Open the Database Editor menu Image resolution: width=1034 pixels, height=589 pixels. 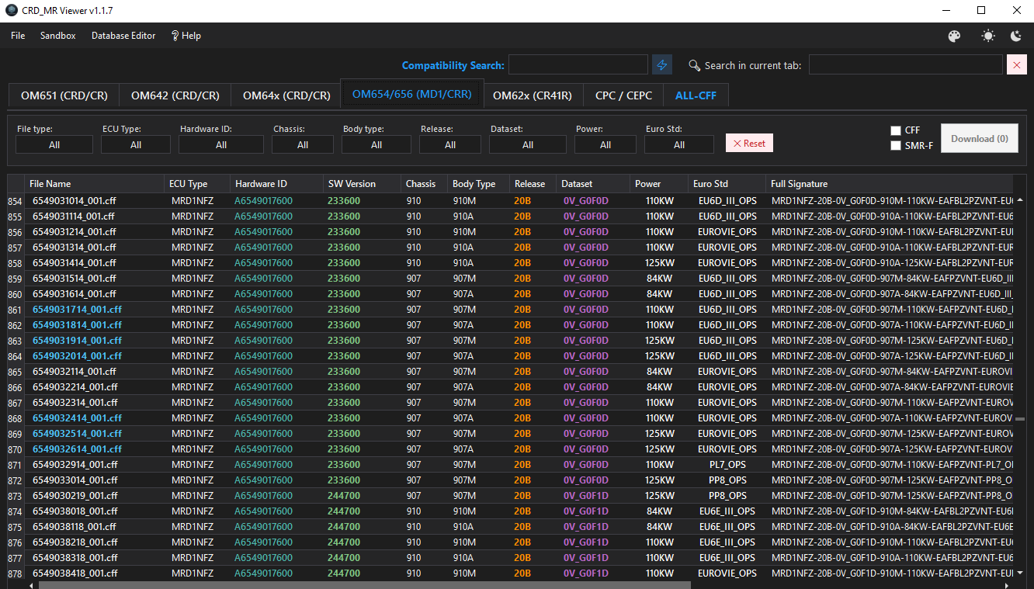(123, 36)
